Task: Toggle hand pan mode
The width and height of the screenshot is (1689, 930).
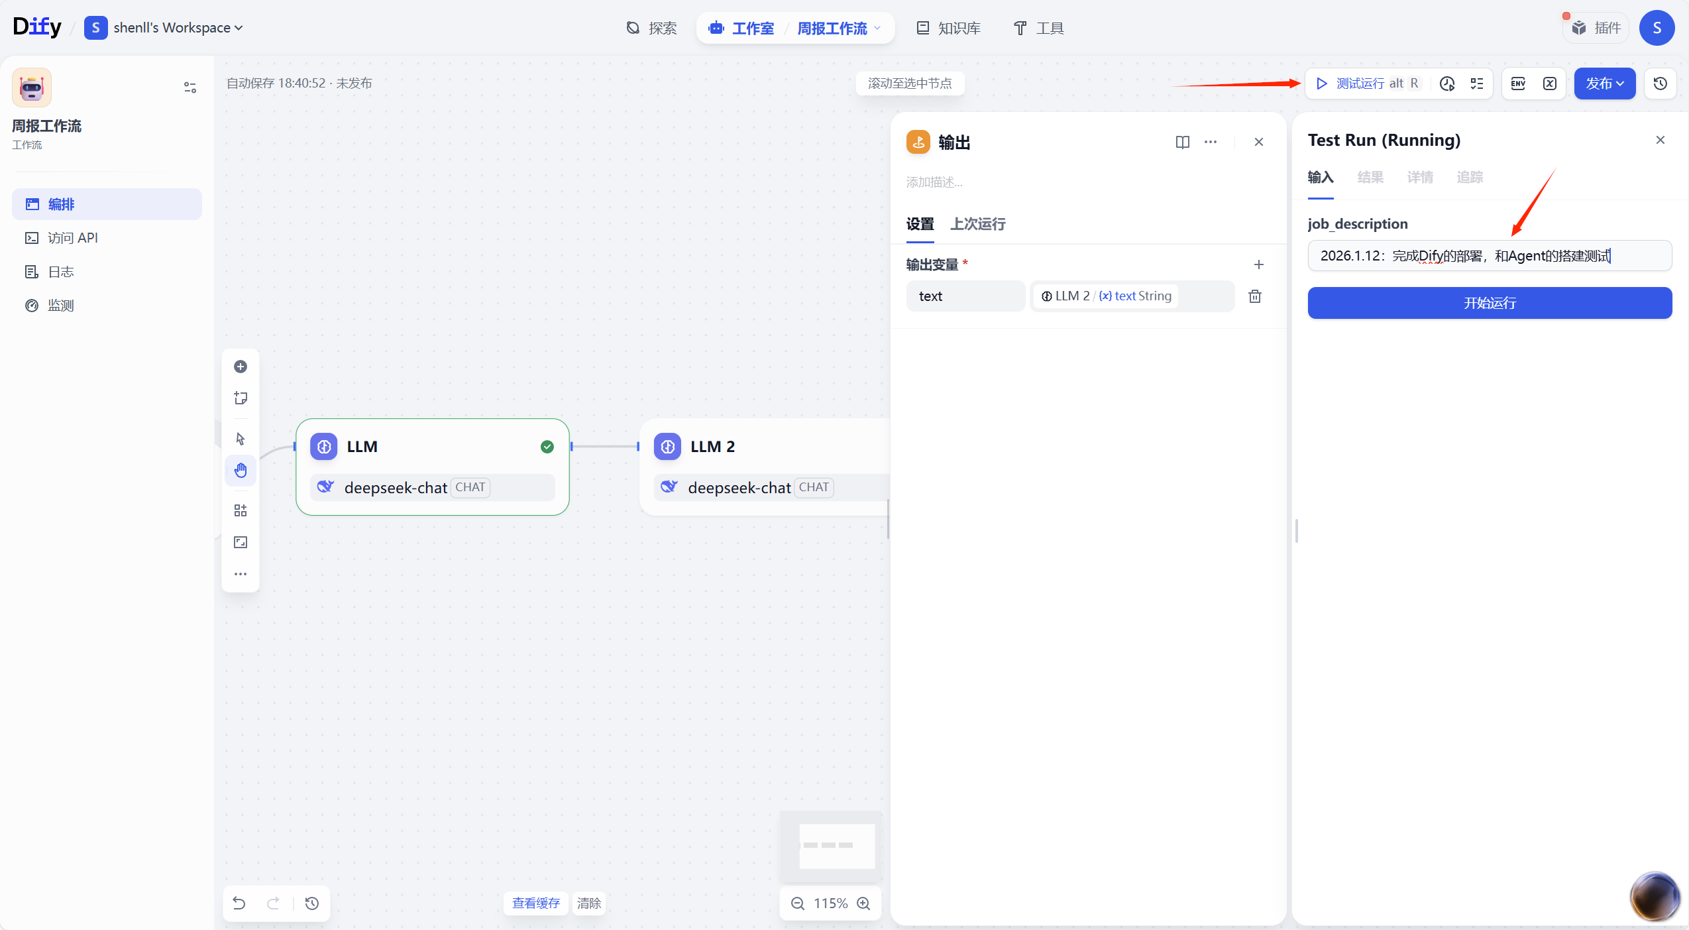Action: point(241,471)
